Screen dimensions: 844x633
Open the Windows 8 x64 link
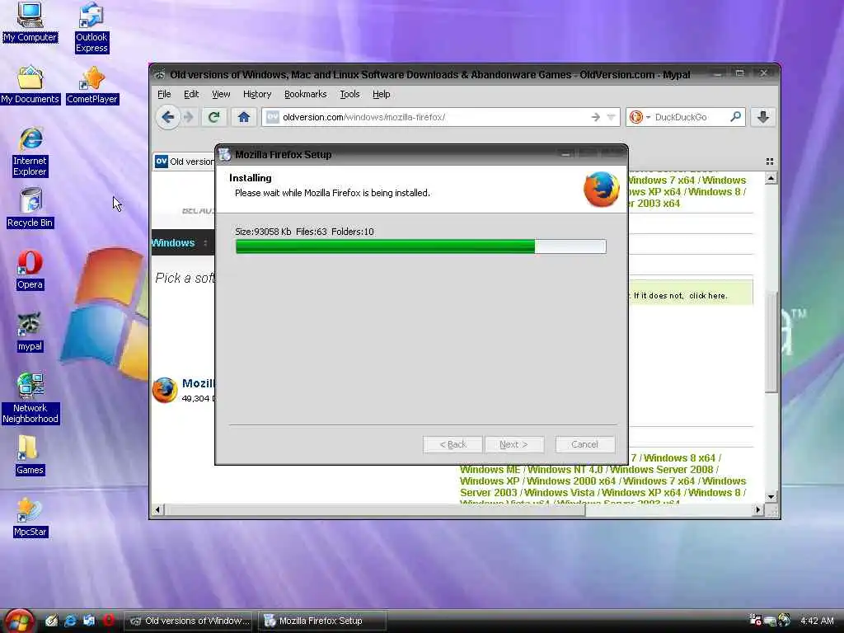pos(679,458)
